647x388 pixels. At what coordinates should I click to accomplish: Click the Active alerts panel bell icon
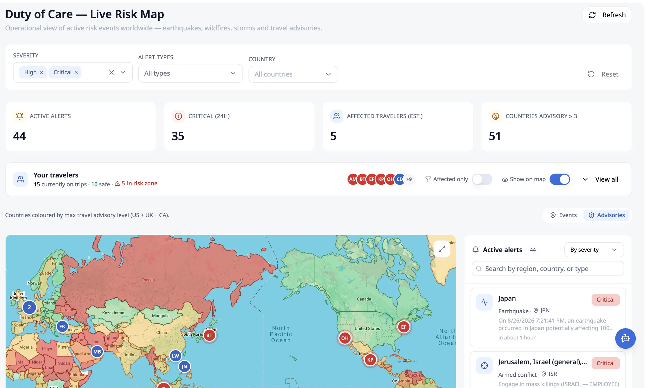[476, 250]
